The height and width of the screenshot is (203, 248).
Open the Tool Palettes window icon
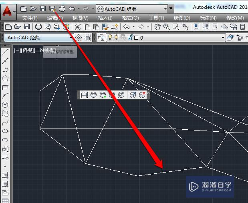click(x=215, y=27)
